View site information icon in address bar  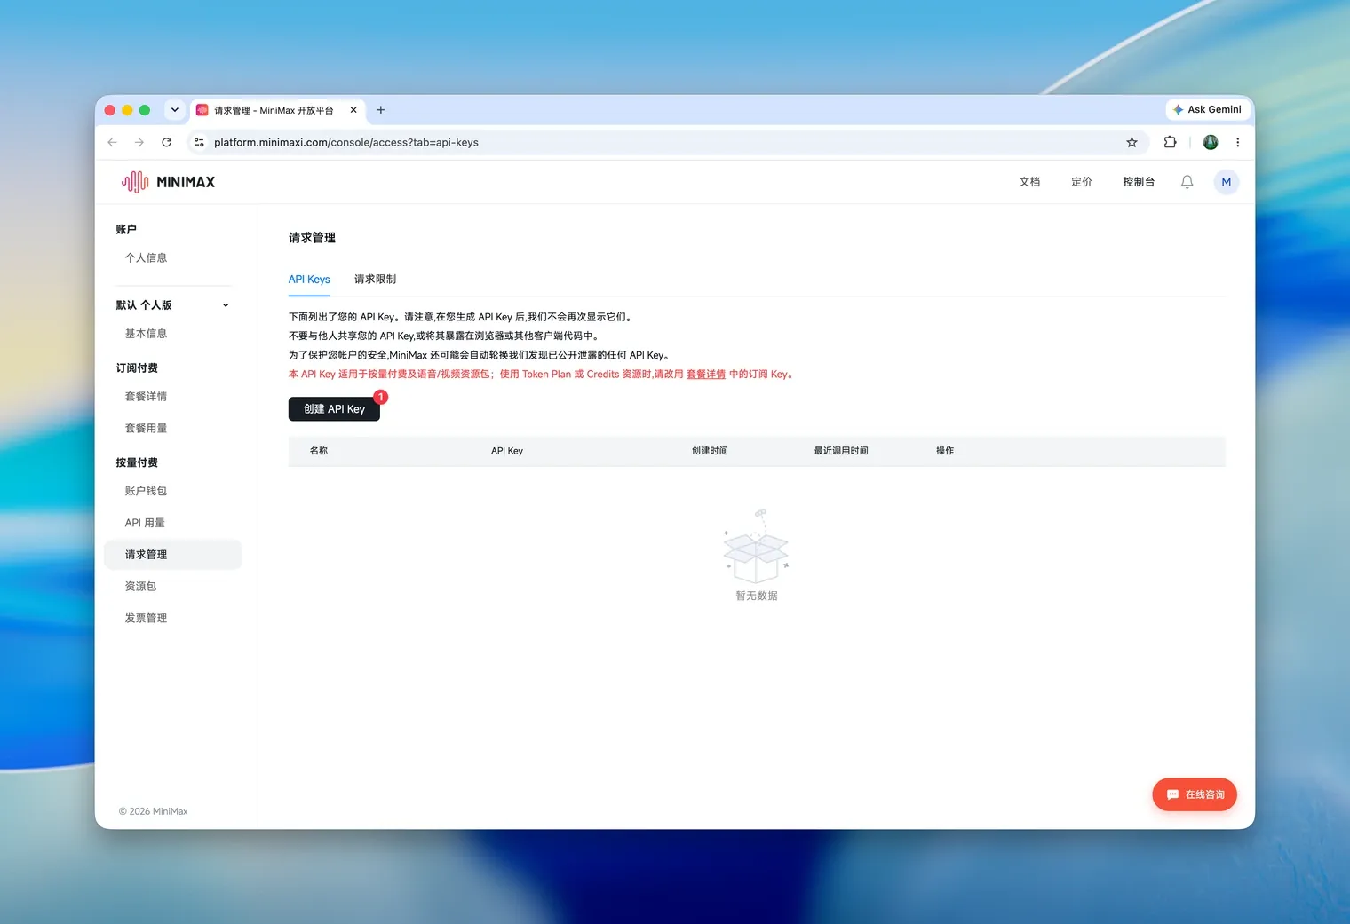coord(199,142)
